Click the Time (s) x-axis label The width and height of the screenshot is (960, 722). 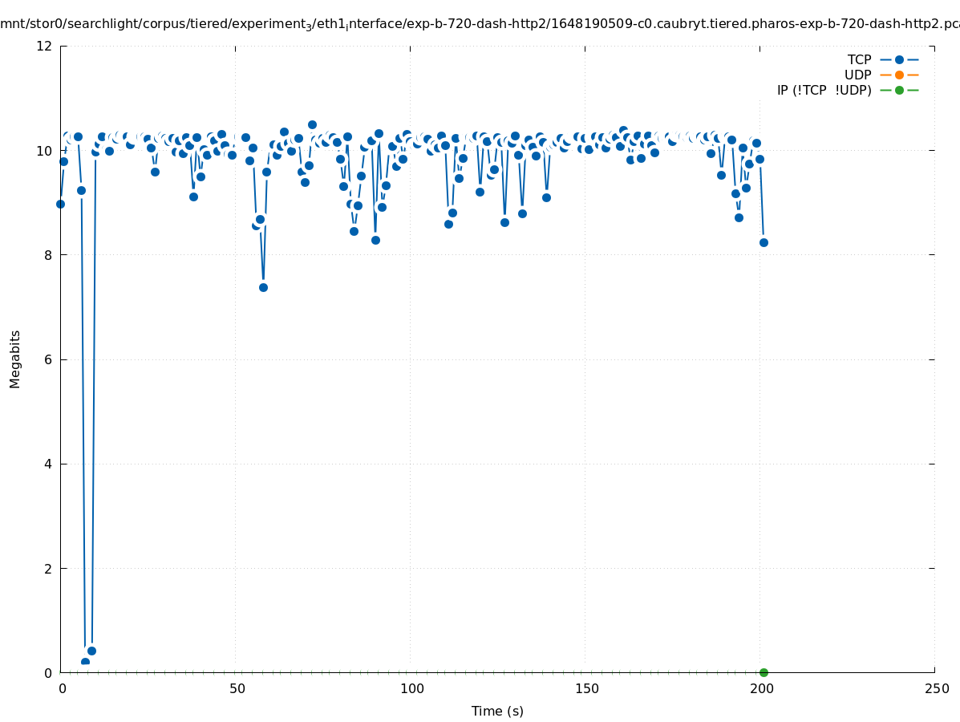tap(497, 711)
